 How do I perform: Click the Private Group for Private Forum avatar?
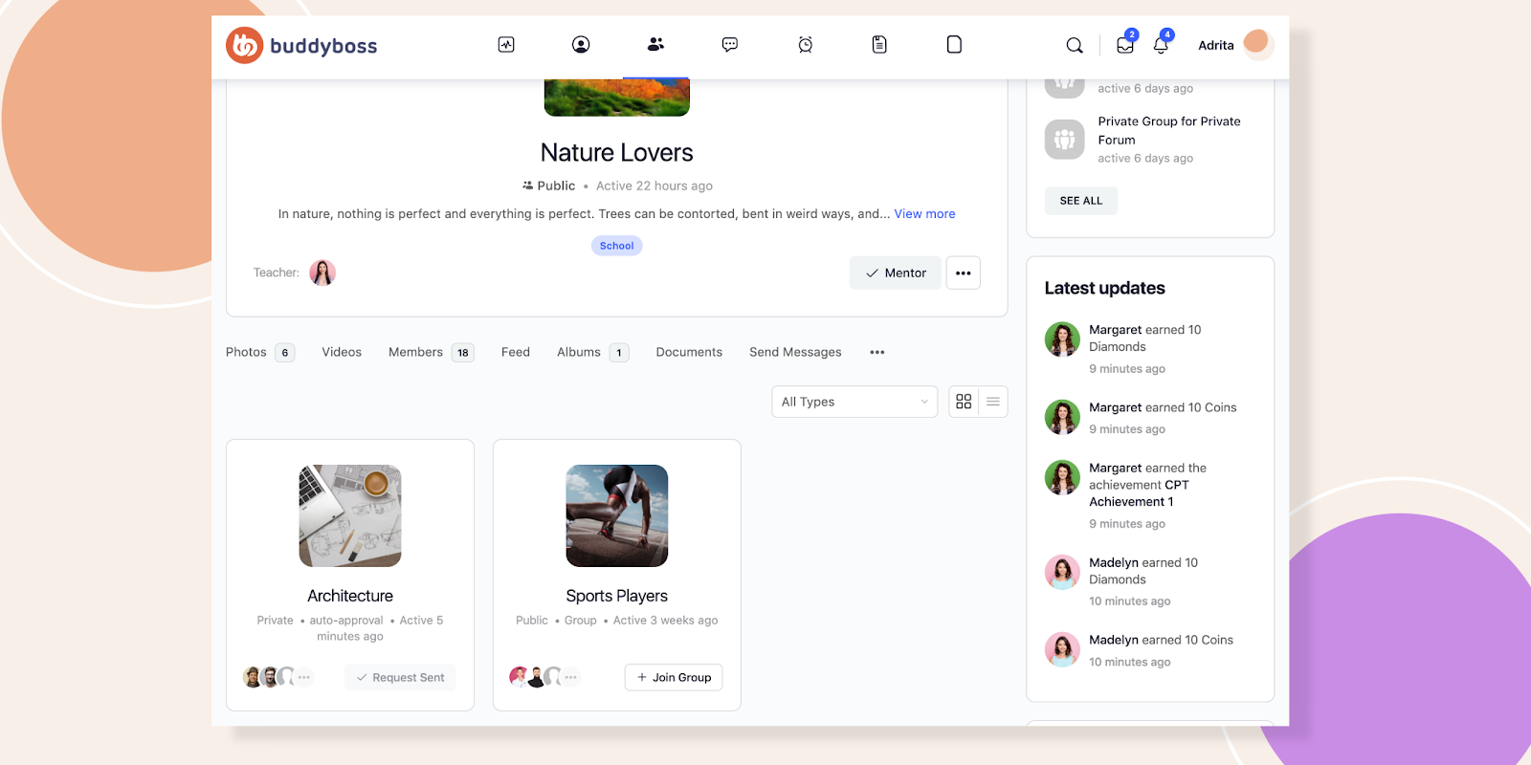pyautogui.click(x=1065, y=140)
